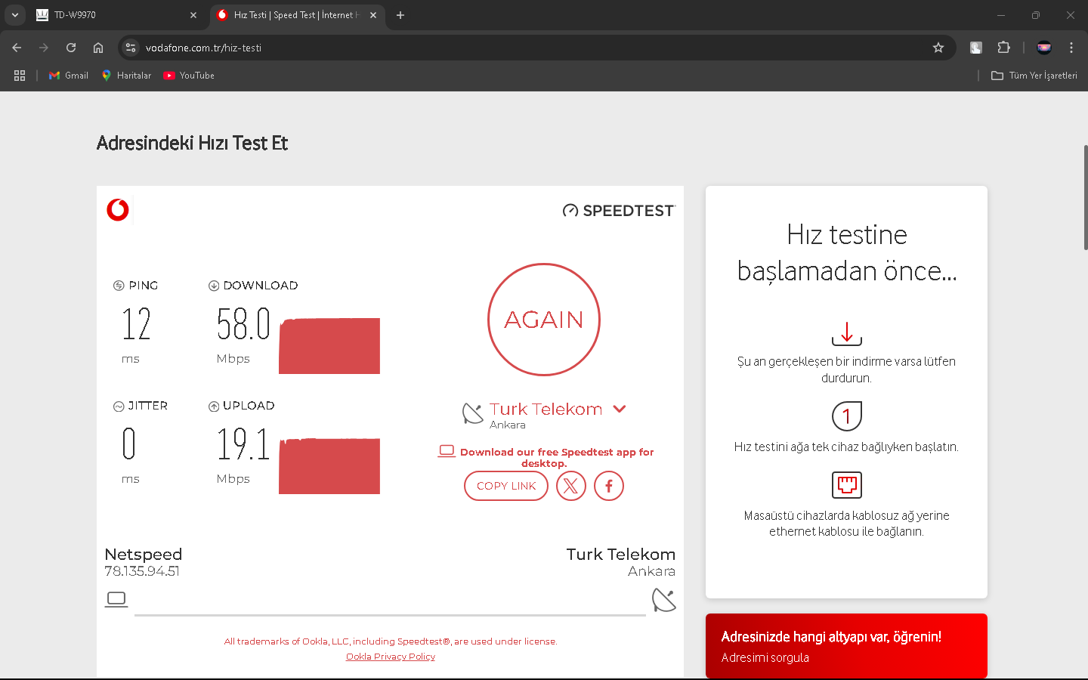Click the download arrow icon in tips panel
1088x680 pixels.
pos(847,334)
